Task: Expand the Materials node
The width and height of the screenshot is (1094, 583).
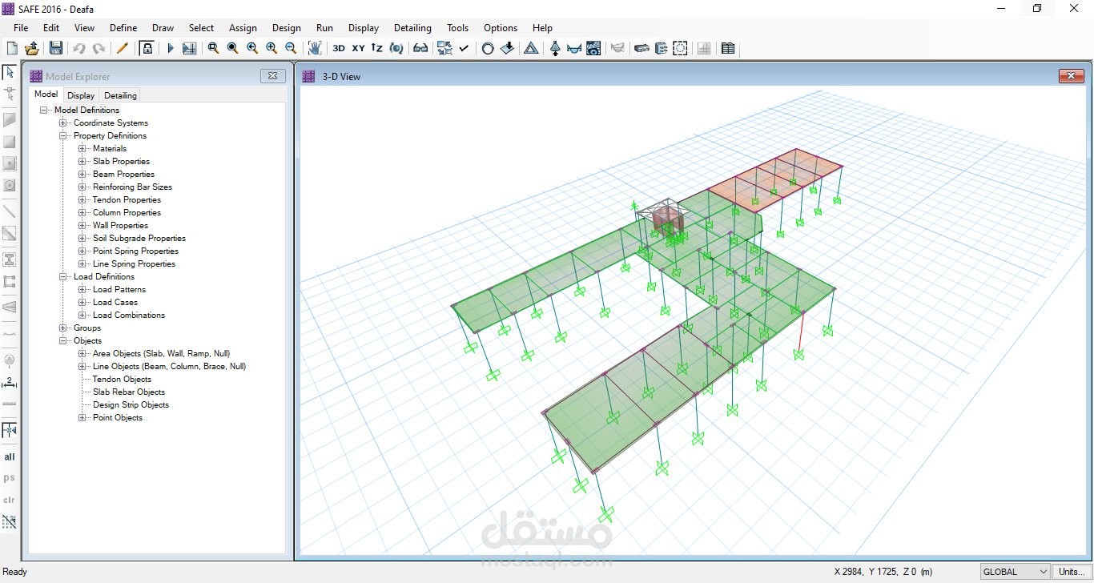Action: [82, 148]
